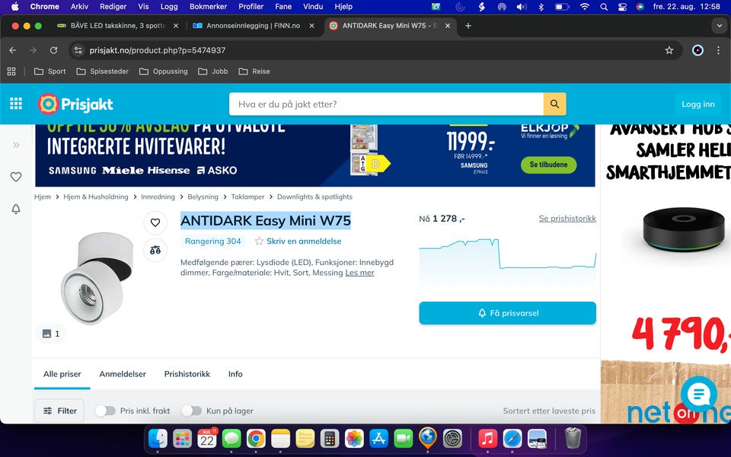Image resolution: width=731 pixels, height=457 pixels.
Task: Click the yellow search magnifier button
Action: 554,104
